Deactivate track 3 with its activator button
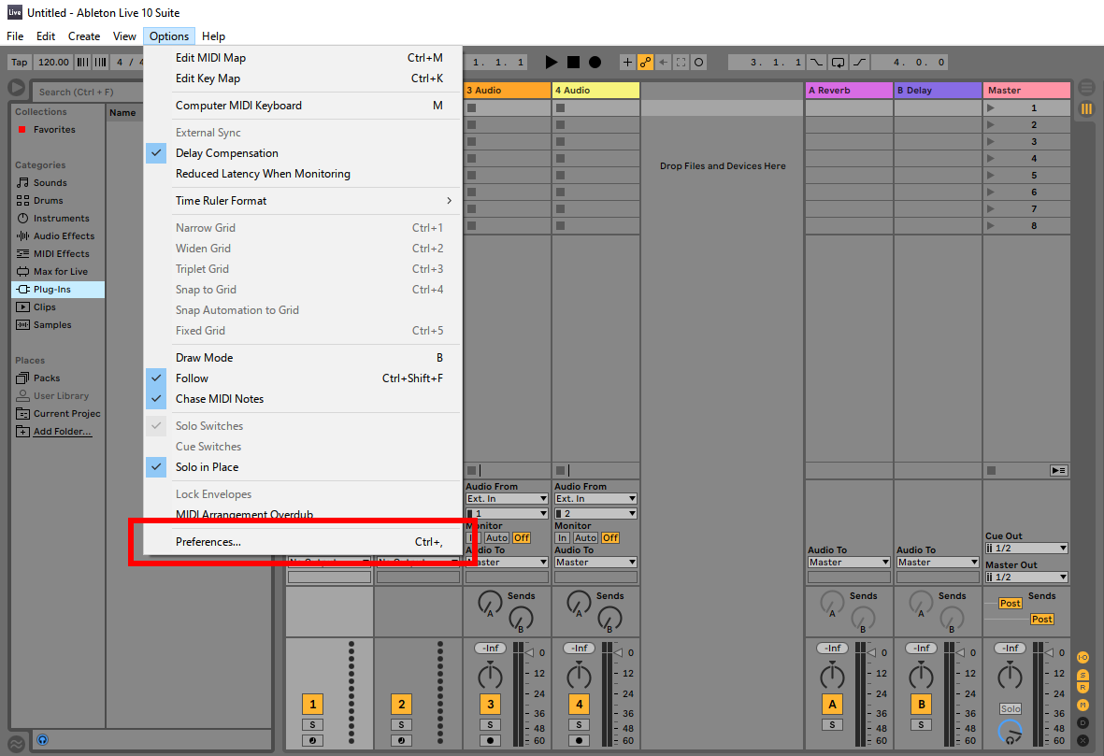The image size is (1104, 756). pyautogui.click(x=491, y=704)
